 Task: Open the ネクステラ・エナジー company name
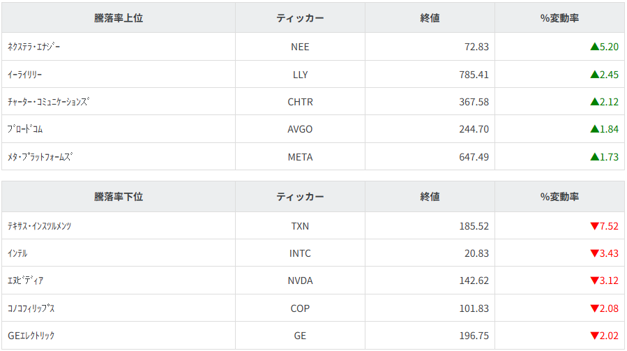tap(34, 47)
